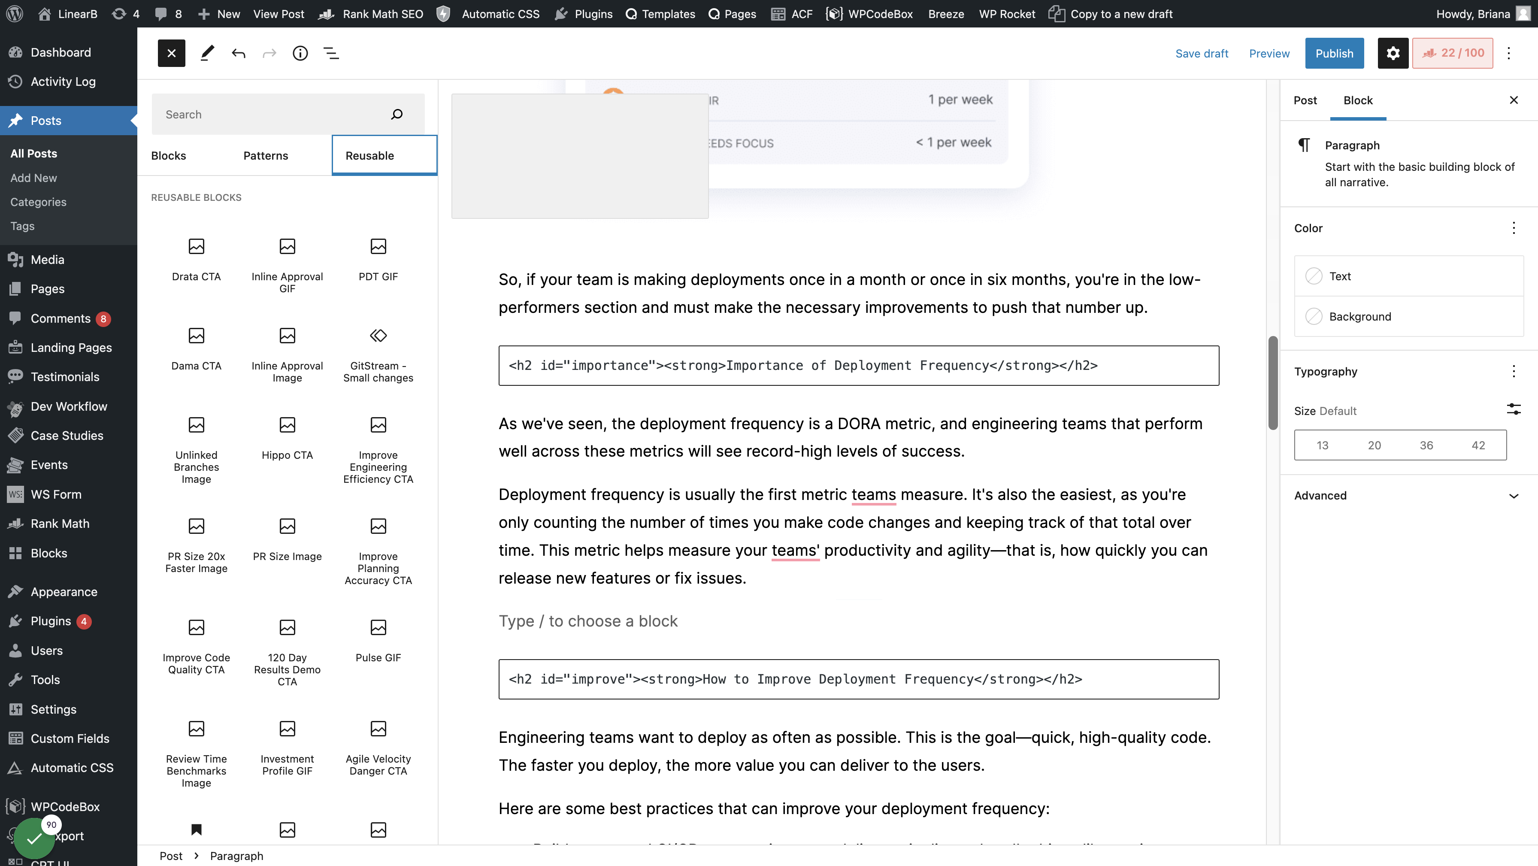Viewport: 1538px width, 866px height.
Task: Open Copy to a new draft
Action: [1111, 14]
